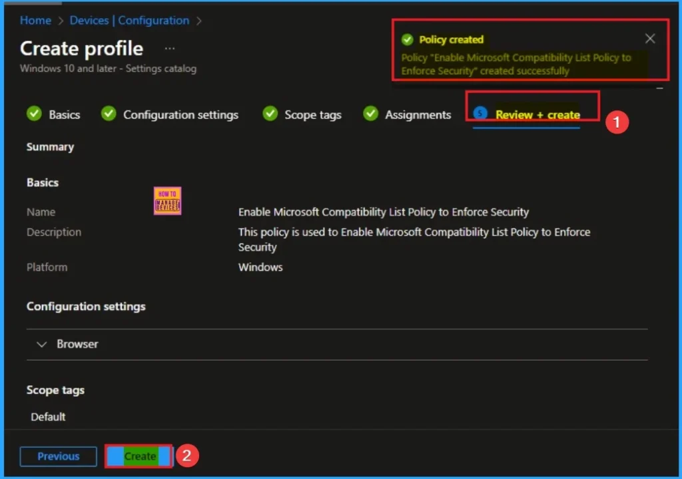Click the policy description value text
This screenshot has height=479, width=682.
414,239
